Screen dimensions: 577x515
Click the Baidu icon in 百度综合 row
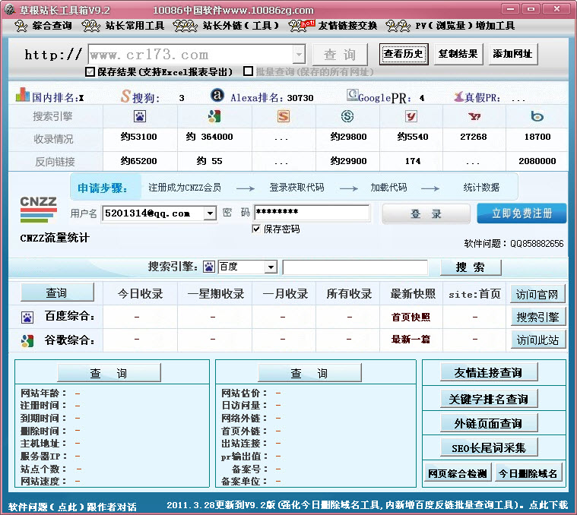(27, 318)
